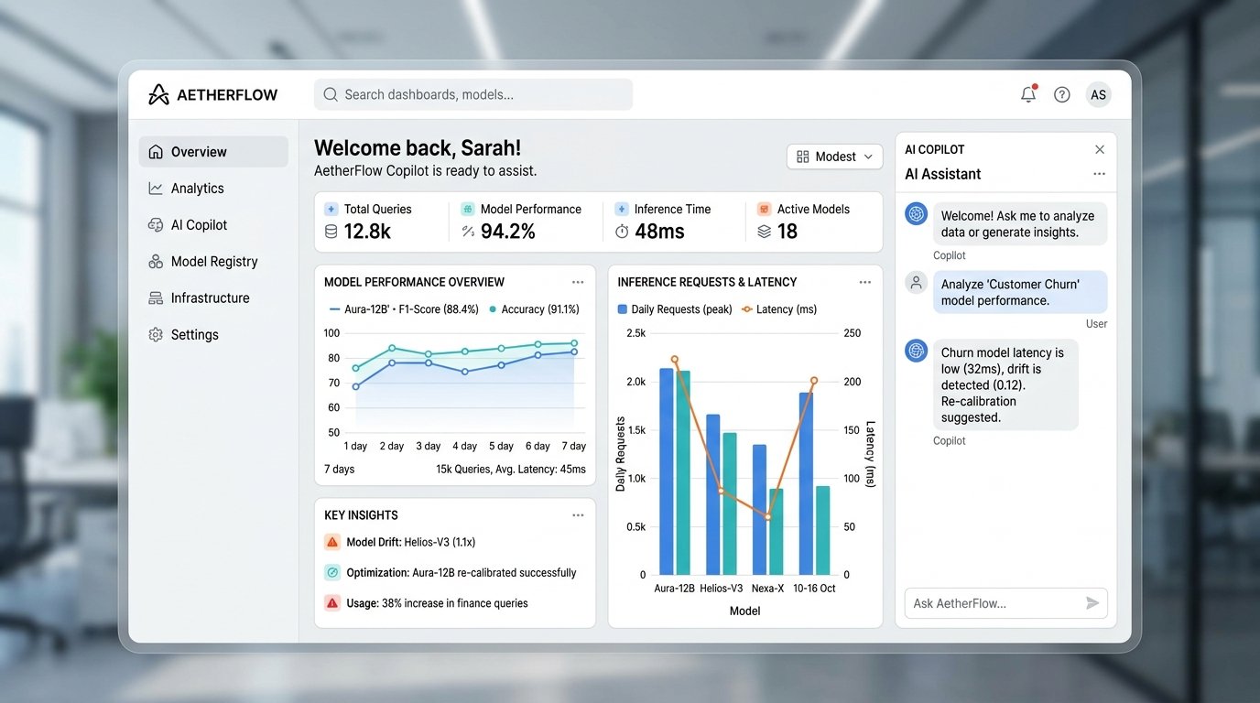Go to the Overview section

pyautogui.click(x=213, y=152)
